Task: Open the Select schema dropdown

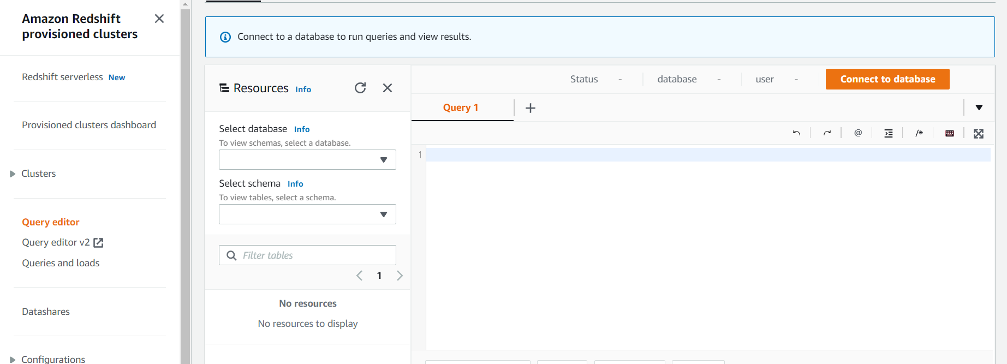Action: coord(307,214)
